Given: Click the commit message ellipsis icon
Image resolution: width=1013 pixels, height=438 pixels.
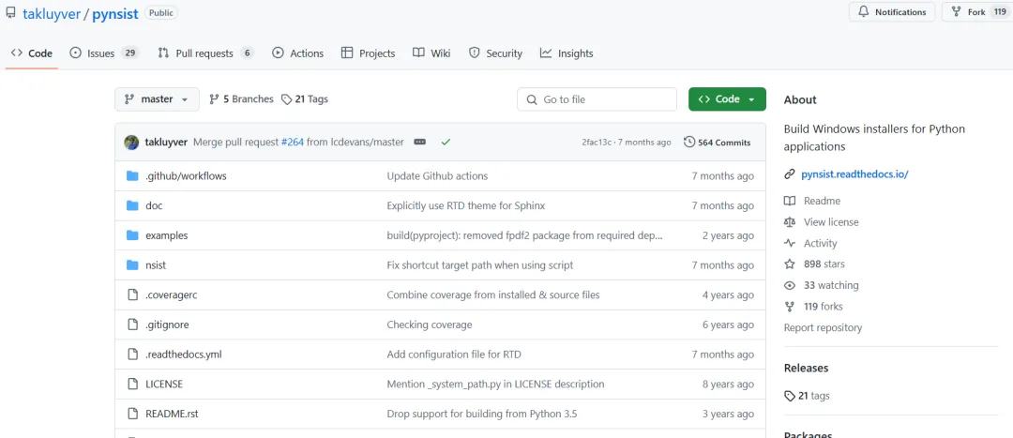Looking at the screenshot, I should point(419,142).
